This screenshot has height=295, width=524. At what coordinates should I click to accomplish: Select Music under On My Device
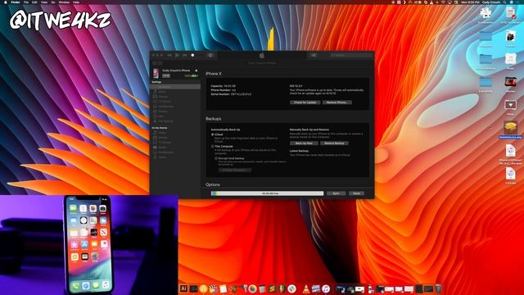point(176,133)
